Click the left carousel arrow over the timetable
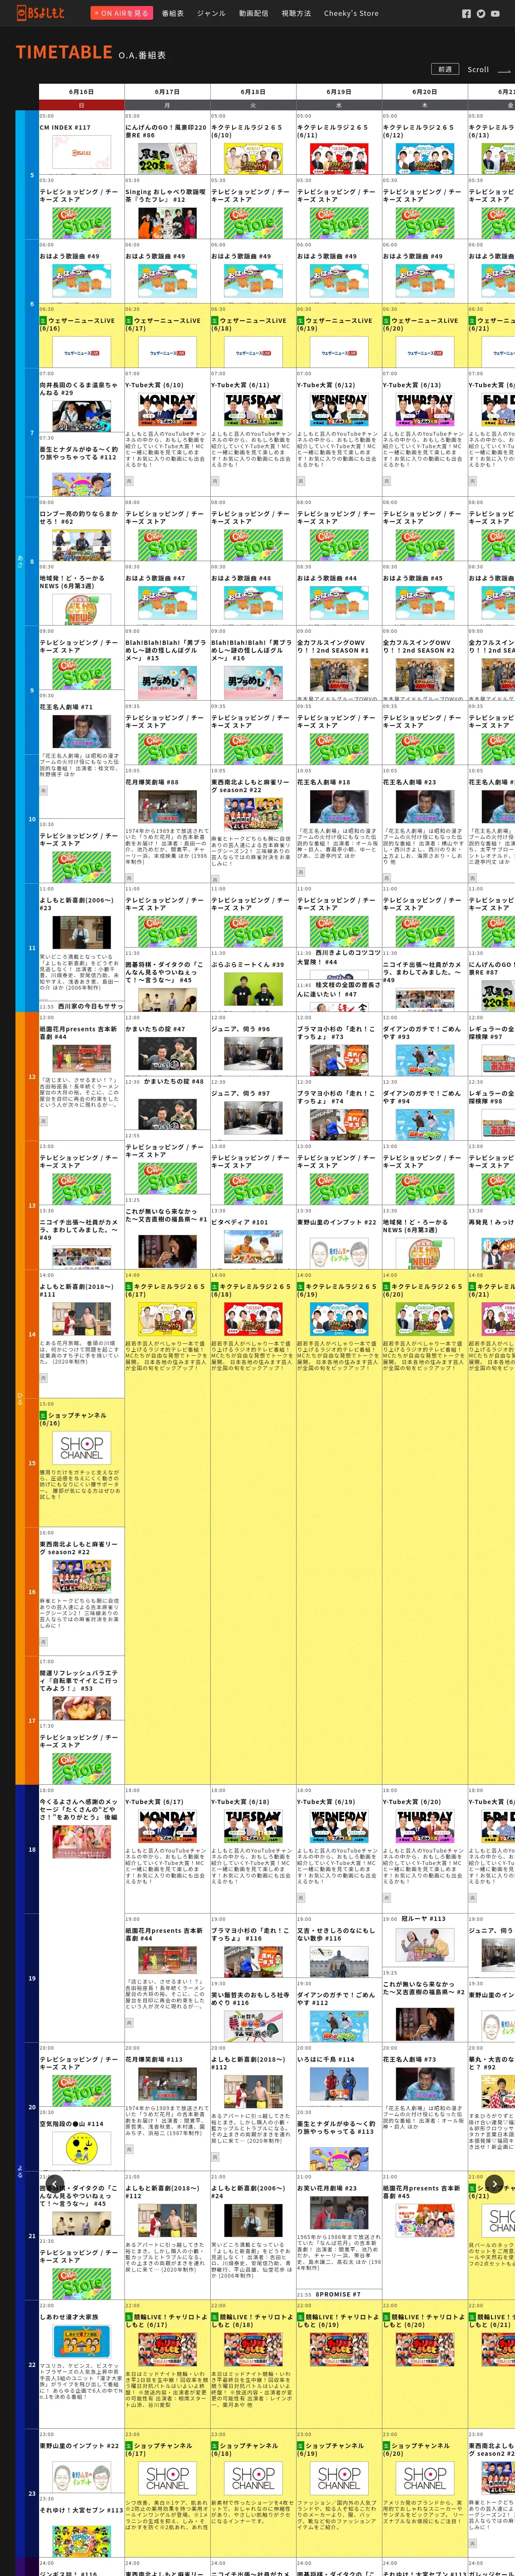This screenshot has height=2576, width=515. pyautogui.click(x=55, y=2185)
